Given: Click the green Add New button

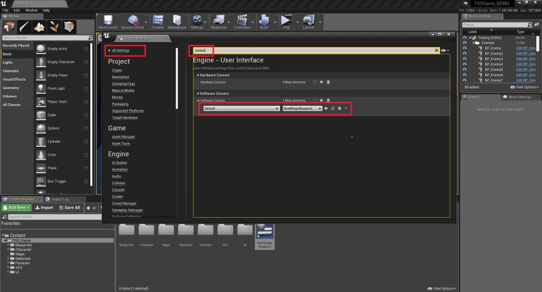Looking at the screenshot, I should [x=16, y=208].
